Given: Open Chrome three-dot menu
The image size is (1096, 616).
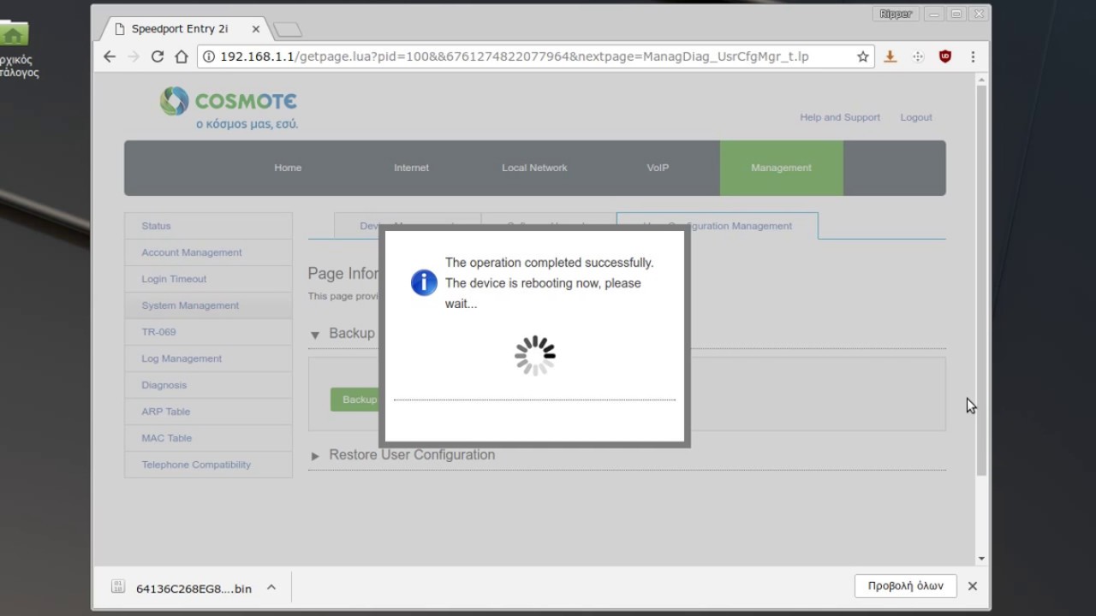Looking at the screenshot, I should pyautogui.click(x=973, y=56).
